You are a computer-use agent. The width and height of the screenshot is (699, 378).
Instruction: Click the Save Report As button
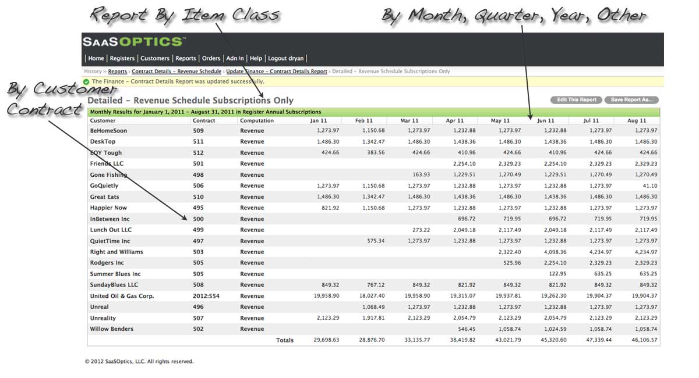pos(632,100)
